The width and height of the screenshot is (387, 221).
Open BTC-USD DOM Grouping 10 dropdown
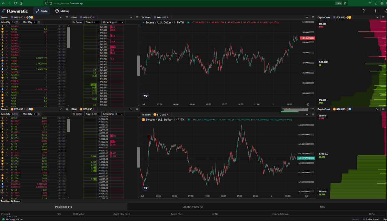tap(118, 114)
